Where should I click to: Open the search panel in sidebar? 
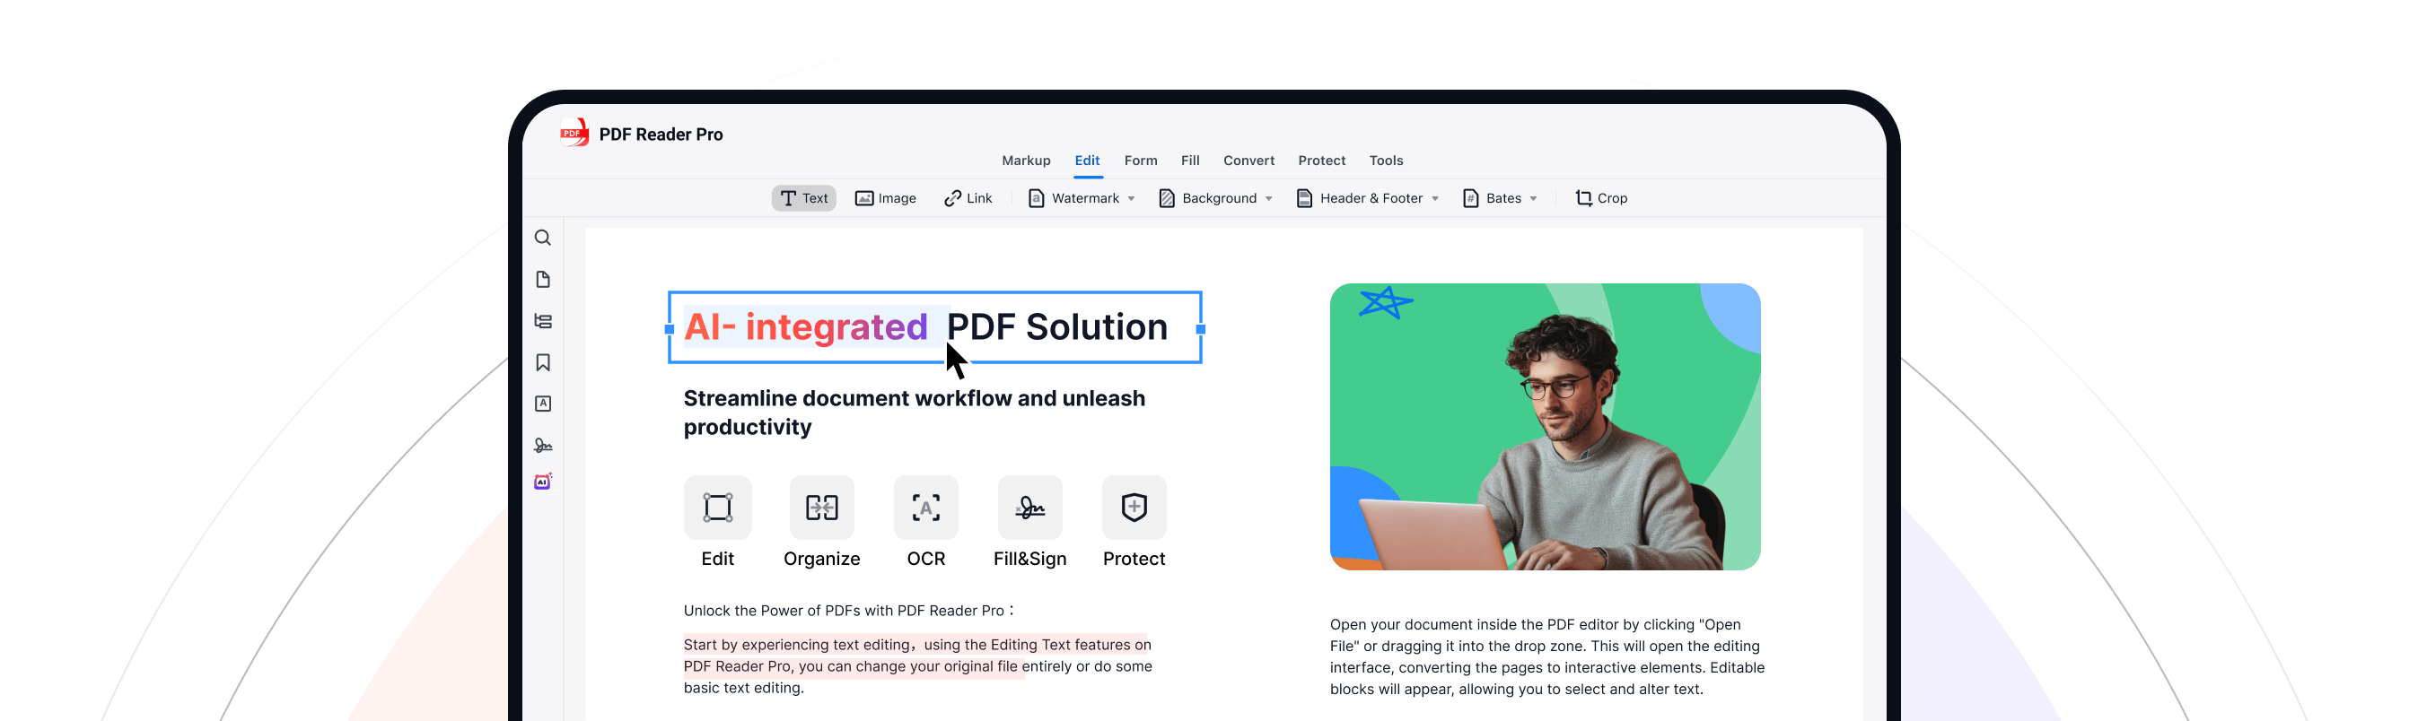[542, 239]
